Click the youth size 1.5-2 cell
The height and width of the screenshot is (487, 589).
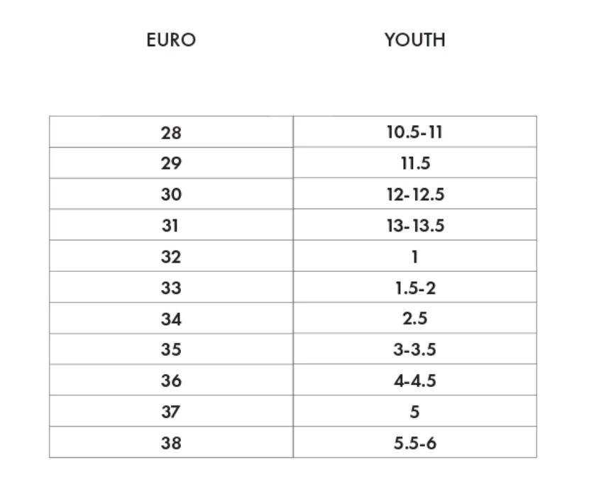pyautogui.click(x=415, y=288)
